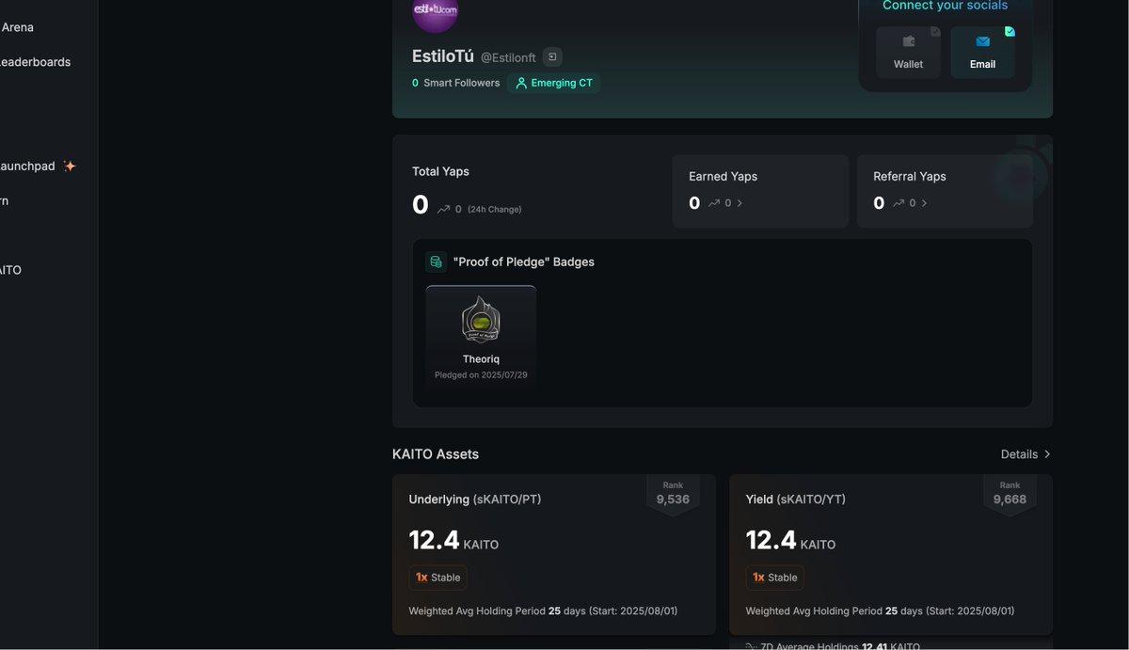Click the Emerging CT badge
The height and width of the screenshot is (650, 1129).
coord(554,83)
